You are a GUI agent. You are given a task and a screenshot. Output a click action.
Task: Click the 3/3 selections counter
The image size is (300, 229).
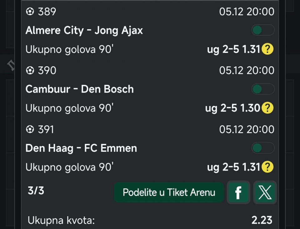point(36,191)
